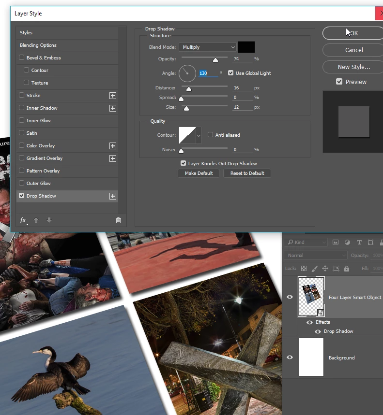The width and height of the screenshot is (383, 415).
Task: Hide the Background layer
Action: click(290, 358)
